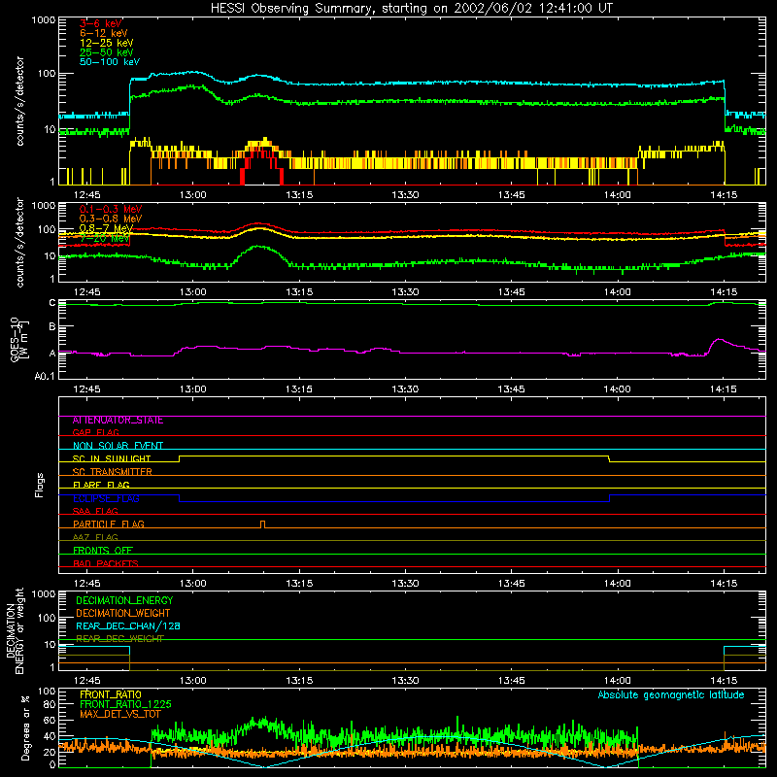This screenshot has height=777, width=777.
Task: Click the REAR_DEC_WEIGHT legend label
Action: click(119, 639)
